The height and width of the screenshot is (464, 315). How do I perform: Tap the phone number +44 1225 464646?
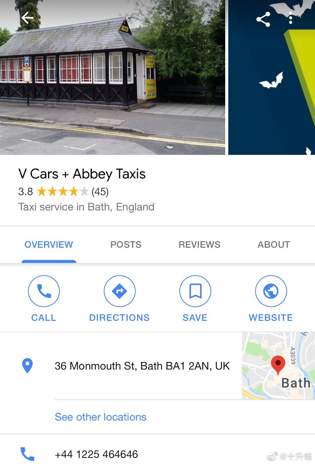[96, 454]
